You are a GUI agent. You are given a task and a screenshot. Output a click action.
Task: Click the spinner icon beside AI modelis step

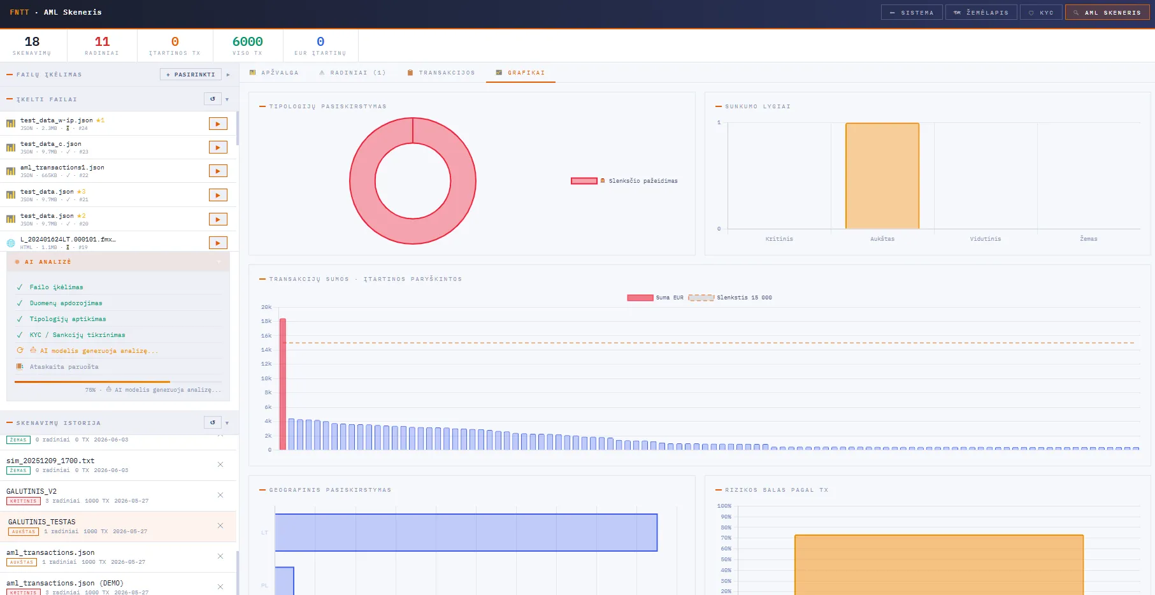20,350
